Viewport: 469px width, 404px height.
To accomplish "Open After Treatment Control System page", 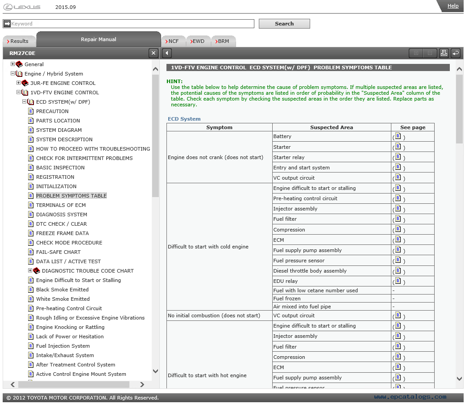I will pyautogui.click(x=75, y=365).
